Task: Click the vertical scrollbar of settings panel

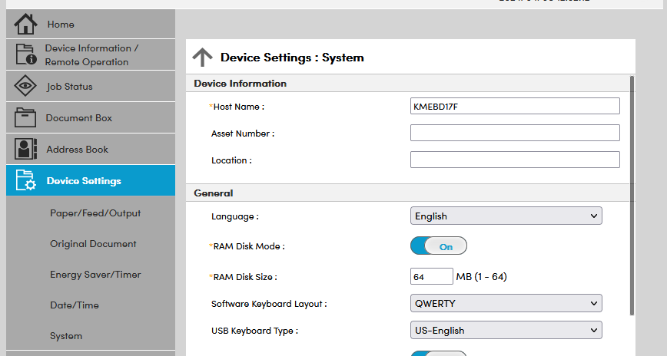Action: coord(632,192)
